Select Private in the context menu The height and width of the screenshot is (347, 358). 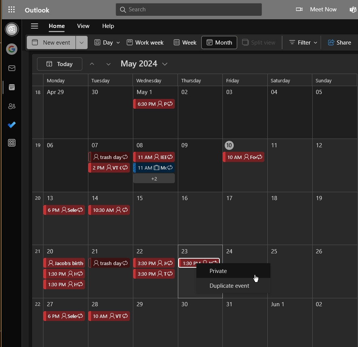(x=233, y=271)
